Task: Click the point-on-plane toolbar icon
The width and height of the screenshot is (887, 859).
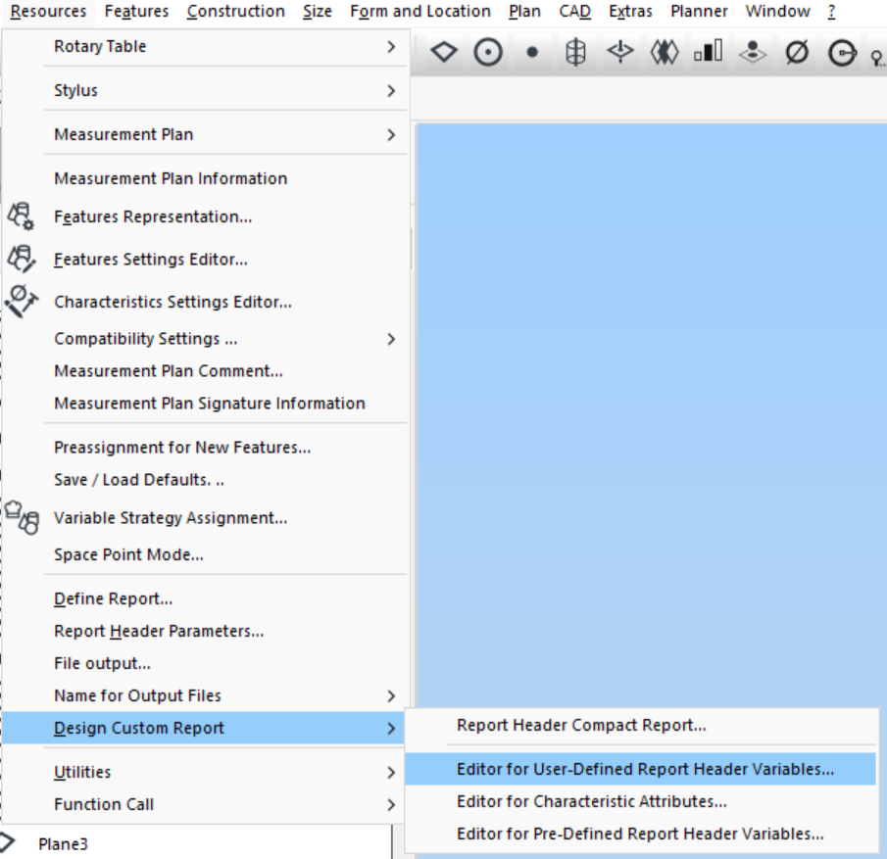Action: click(753, 52)
